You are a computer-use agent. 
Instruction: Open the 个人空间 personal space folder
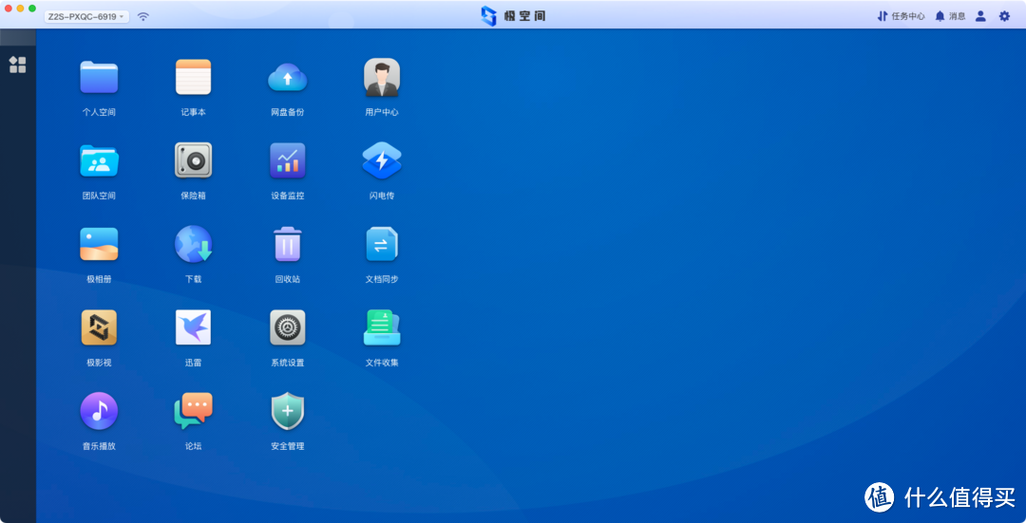pyautogui.click(x=99, y=78)
